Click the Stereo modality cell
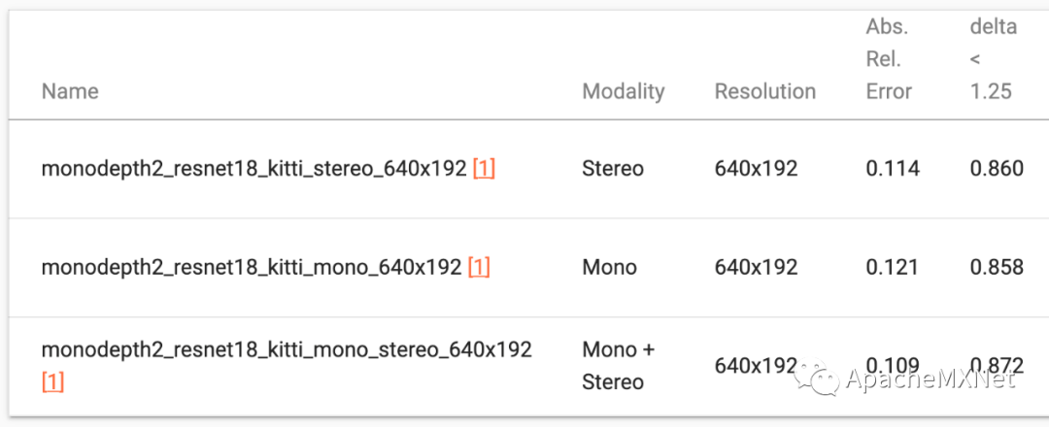The image size is (1049, 427). pos(612,169)
